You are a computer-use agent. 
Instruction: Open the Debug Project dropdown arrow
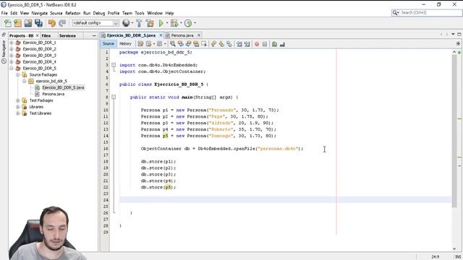point(181,23)
